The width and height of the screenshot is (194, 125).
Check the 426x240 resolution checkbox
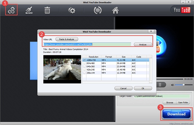[x=84, y=70]
